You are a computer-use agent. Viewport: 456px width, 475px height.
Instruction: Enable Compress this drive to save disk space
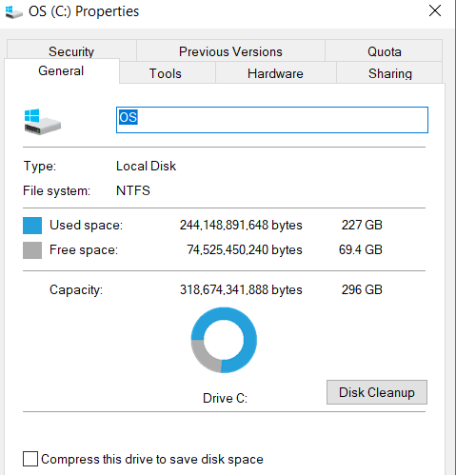(30, 459)
